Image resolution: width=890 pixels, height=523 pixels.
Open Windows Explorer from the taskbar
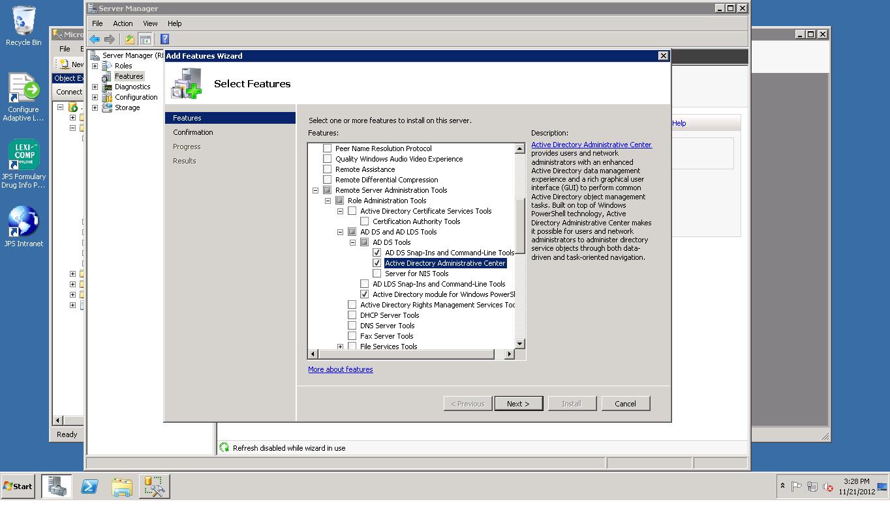click(x=122, y=486)
